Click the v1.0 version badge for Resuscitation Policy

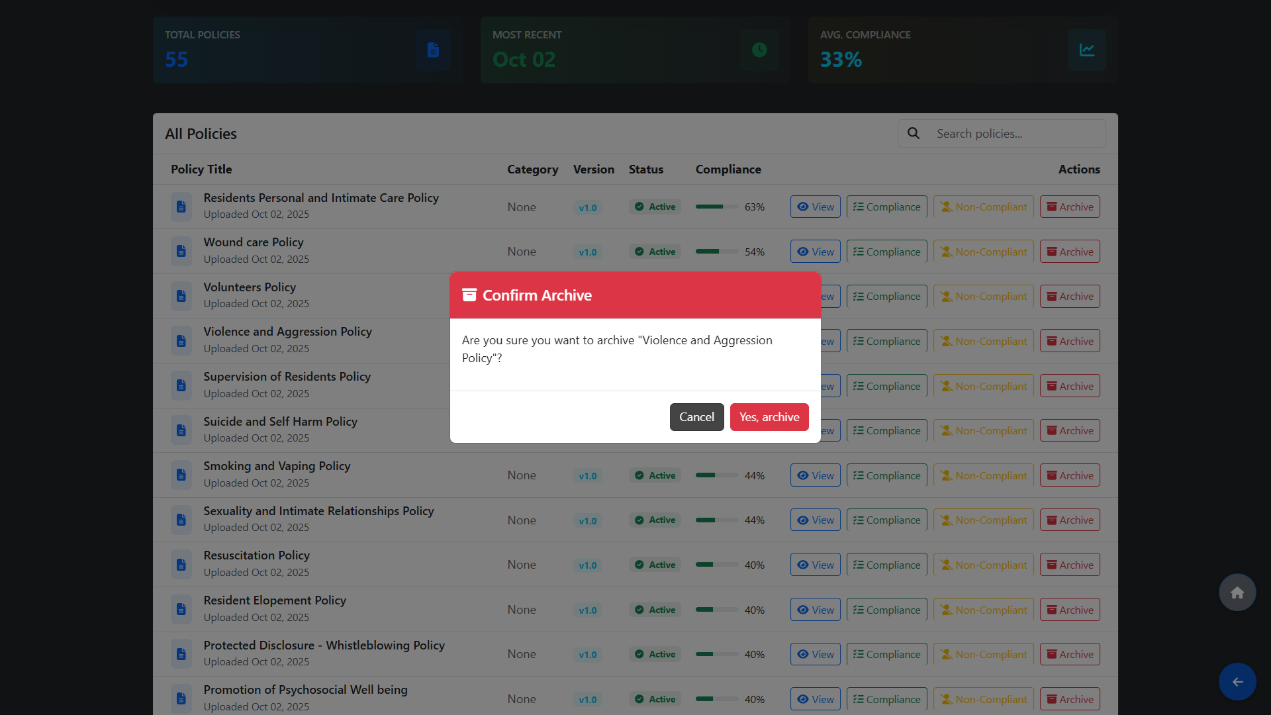tap(588, 565)
